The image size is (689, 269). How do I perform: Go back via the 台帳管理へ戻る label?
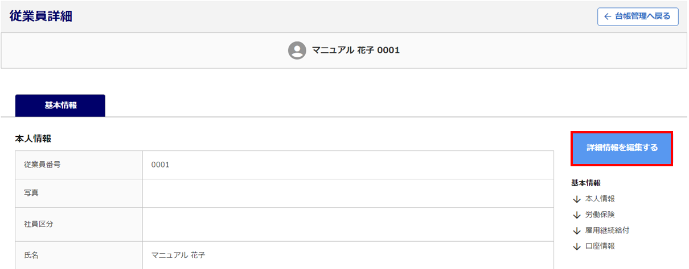pyautogui.click(x=643, y=16)
